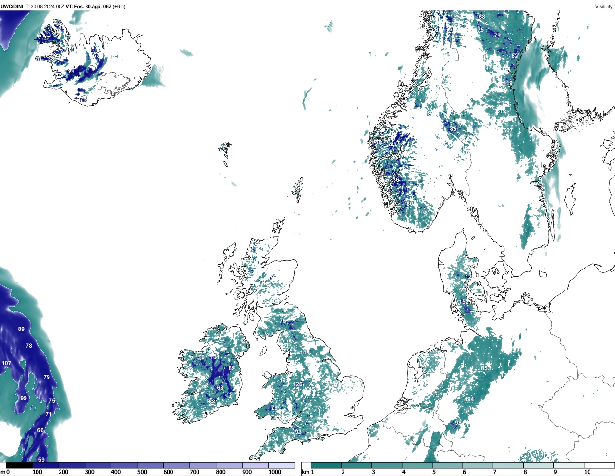Click the '59' value in the Atlantic
This screenshot has width=615, height=476.
pos(41,460)
